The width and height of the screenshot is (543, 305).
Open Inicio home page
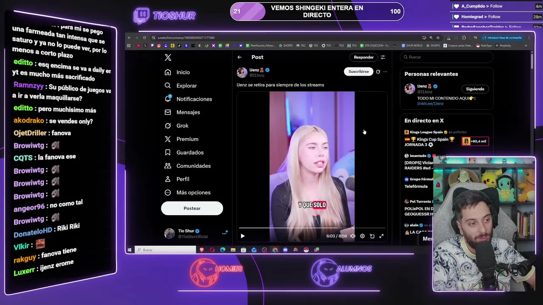(177, 72)
